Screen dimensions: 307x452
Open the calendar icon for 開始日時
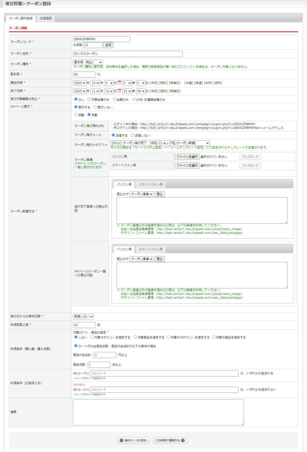tap(120, 83)
